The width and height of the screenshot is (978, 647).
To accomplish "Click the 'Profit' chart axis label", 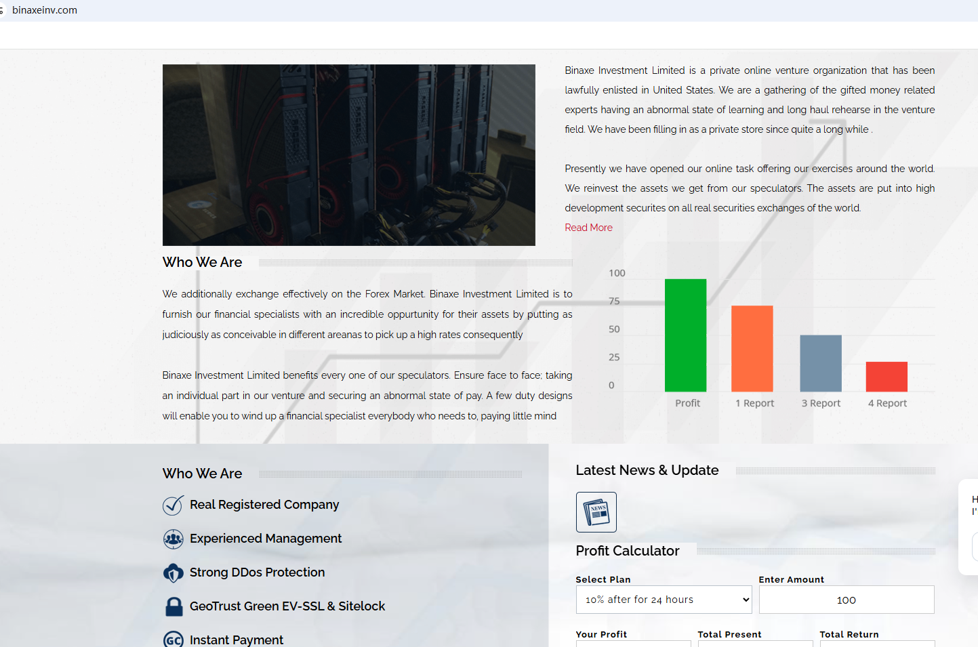I will point(687,403).
